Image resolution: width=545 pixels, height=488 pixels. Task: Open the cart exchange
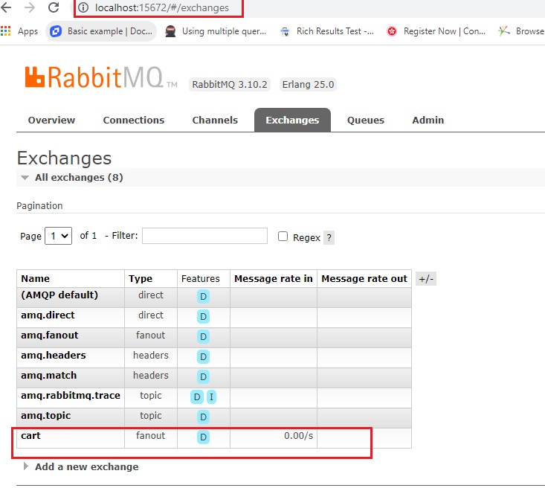click(30, 435)
